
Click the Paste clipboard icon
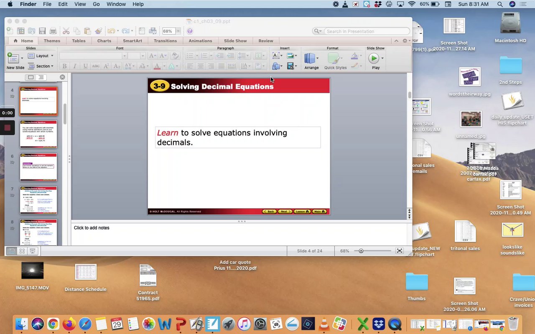(x=87, y=31)
